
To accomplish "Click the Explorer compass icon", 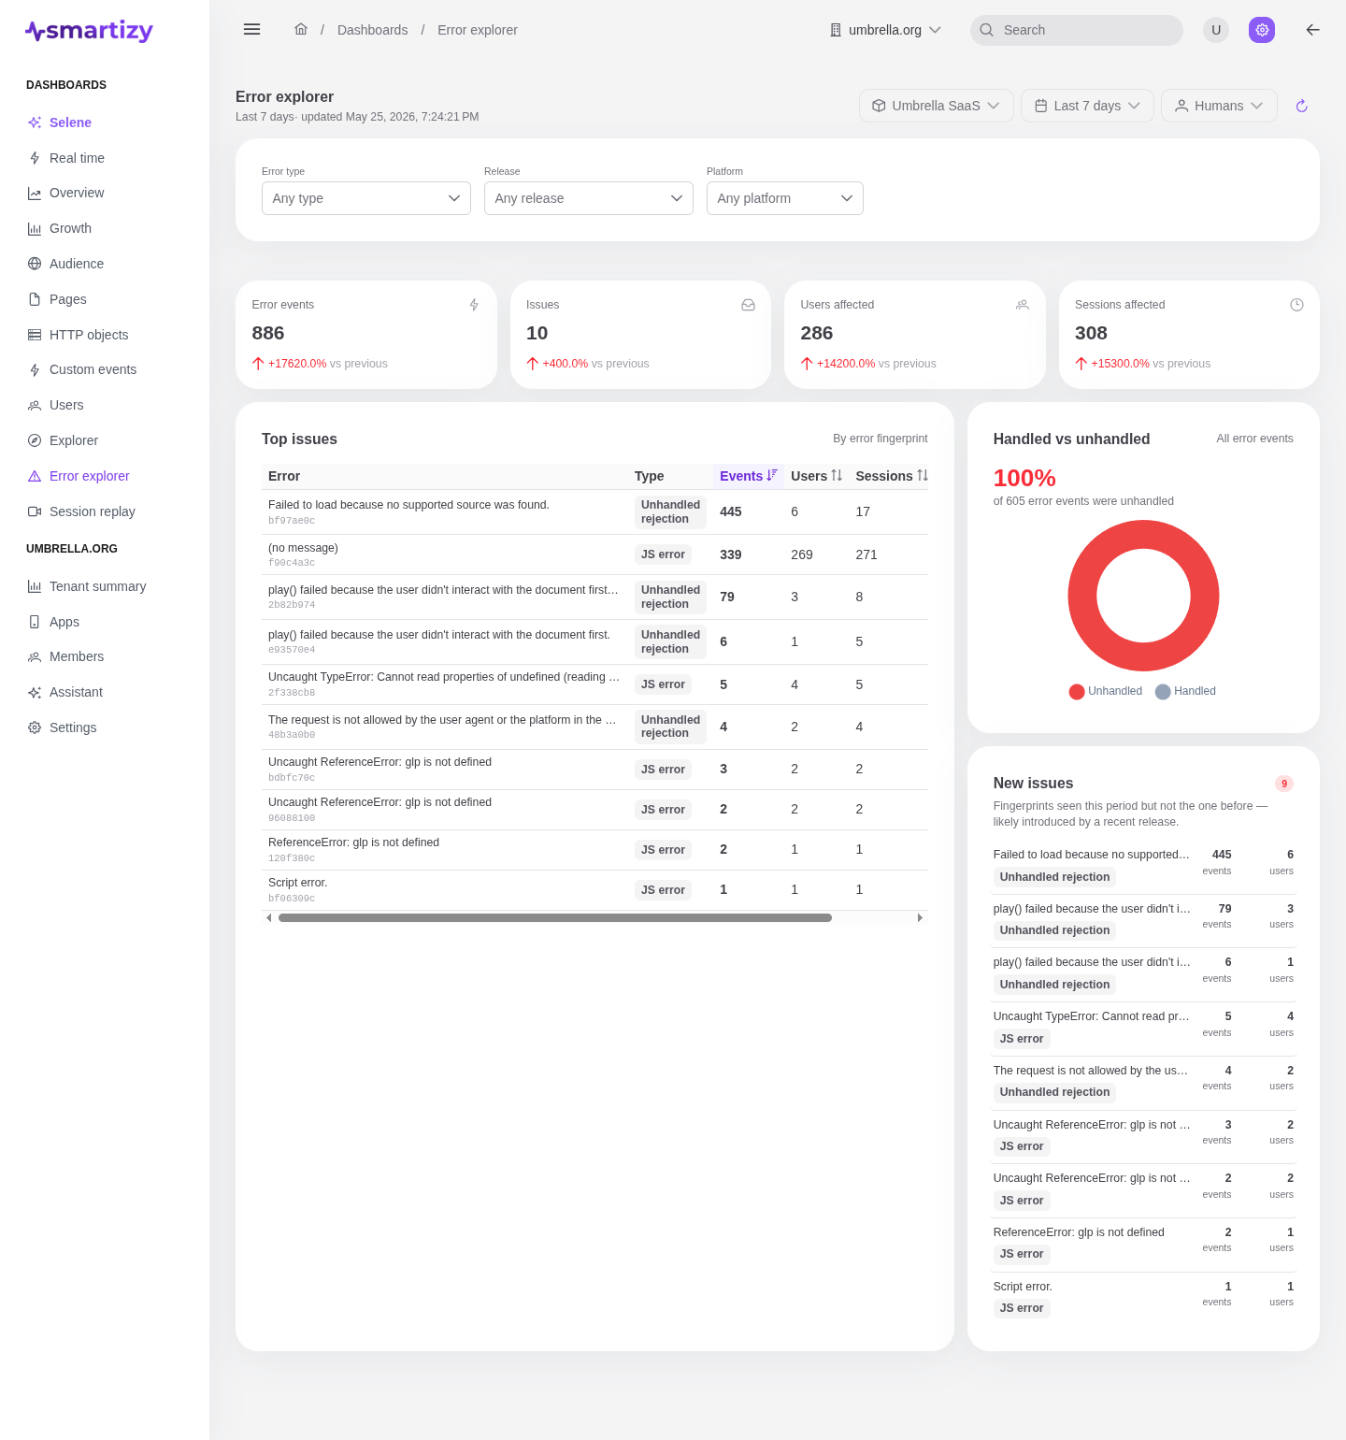I will 35,440.
